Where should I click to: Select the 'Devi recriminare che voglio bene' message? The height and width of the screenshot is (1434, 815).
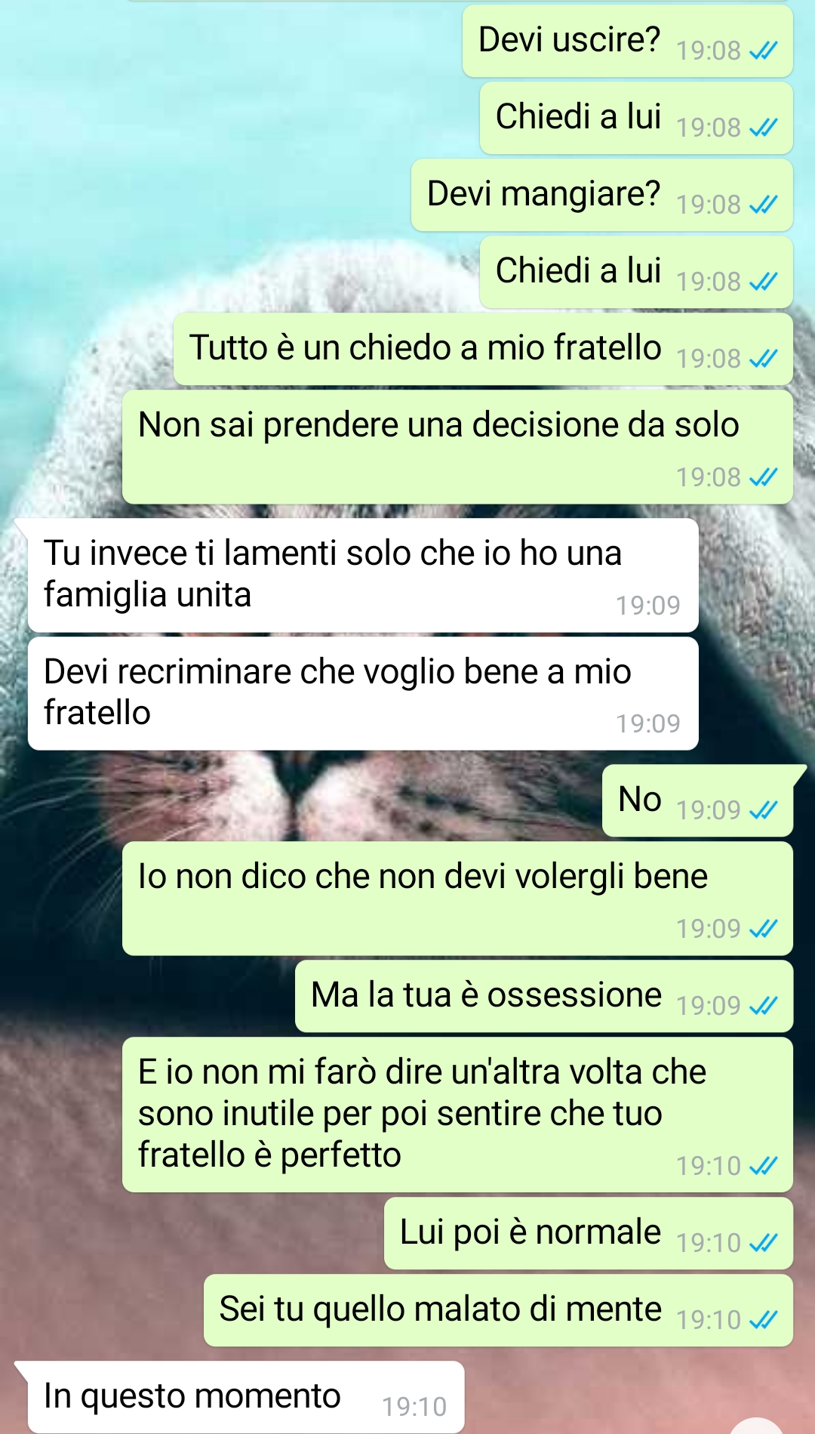click(363, 693)
